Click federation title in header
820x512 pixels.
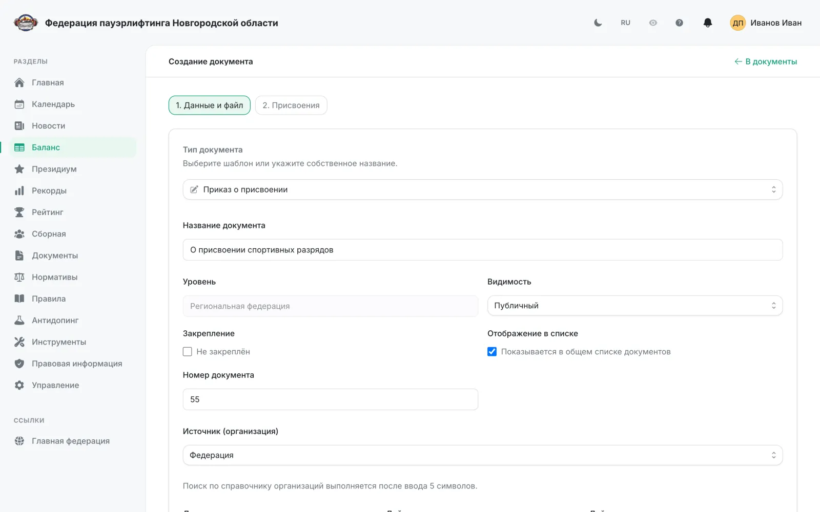(161, 23)
